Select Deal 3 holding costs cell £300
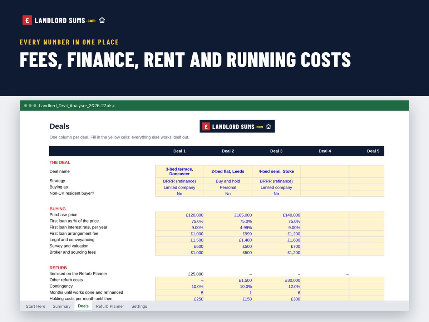429x322 pixels. 276,299
